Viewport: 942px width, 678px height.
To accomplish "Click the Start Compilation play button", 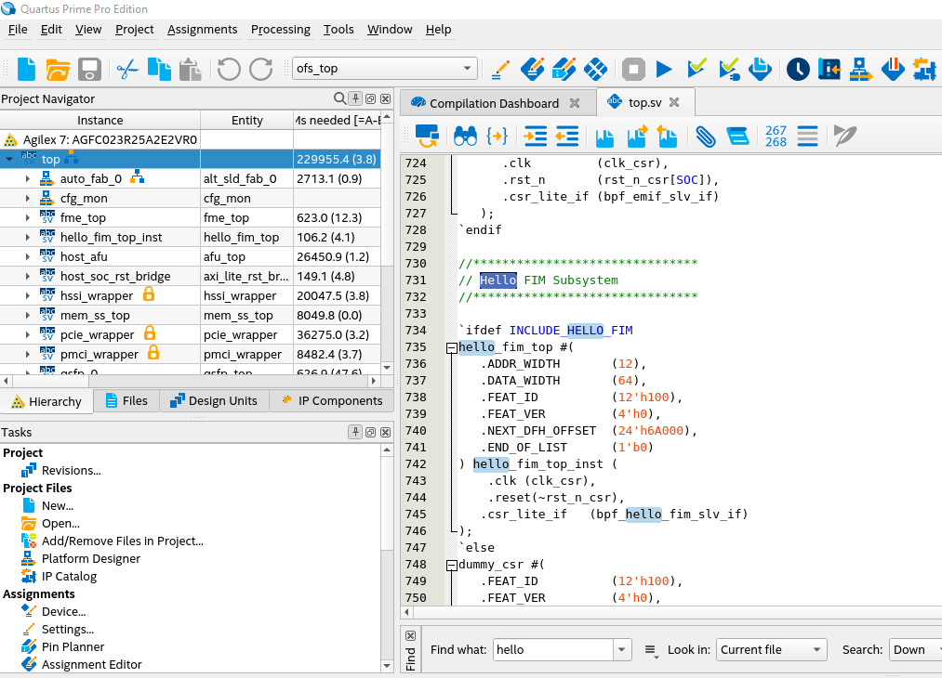I will 664,69.
